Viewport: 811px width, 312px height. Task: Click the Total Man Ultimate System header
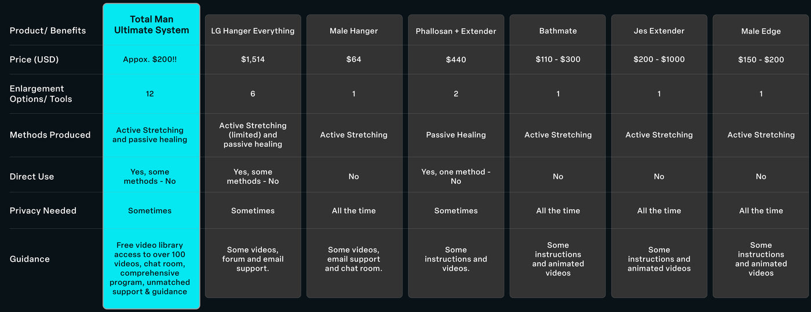[x=151, y=25]
